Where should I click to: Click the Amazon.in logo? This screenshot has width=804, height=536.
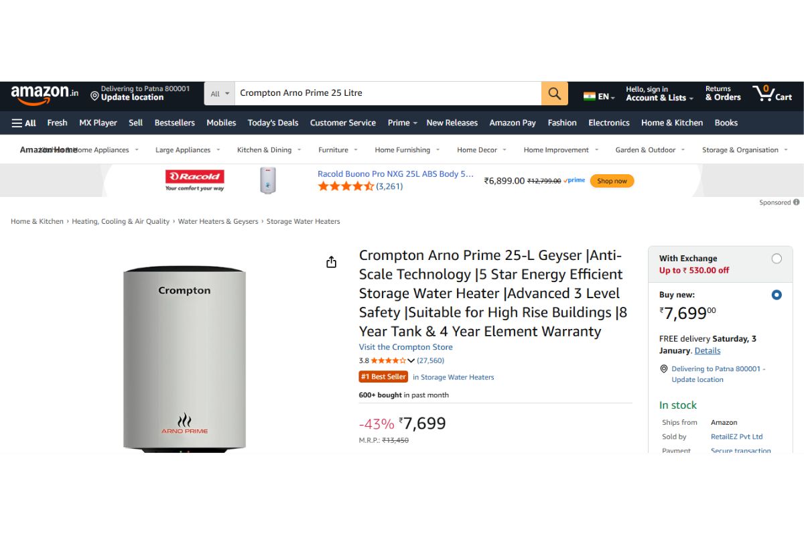44,94
